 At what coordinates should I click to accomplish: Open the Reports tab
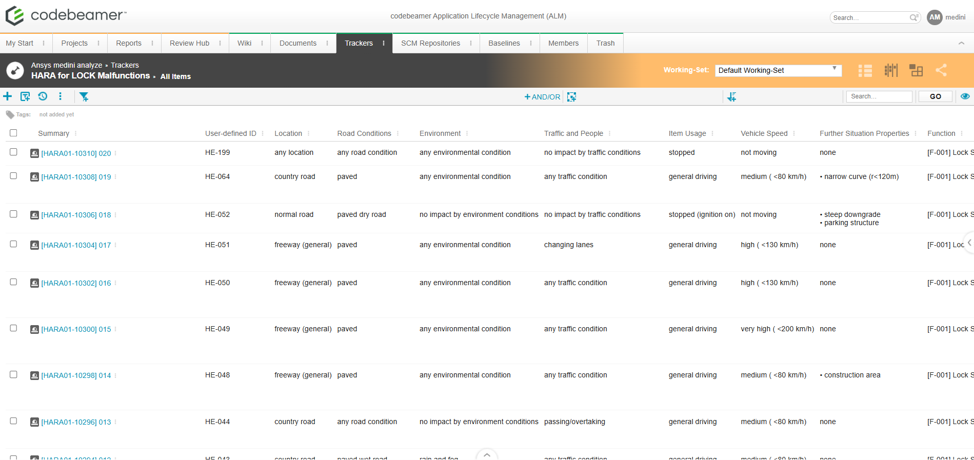[x=129, y=43]
